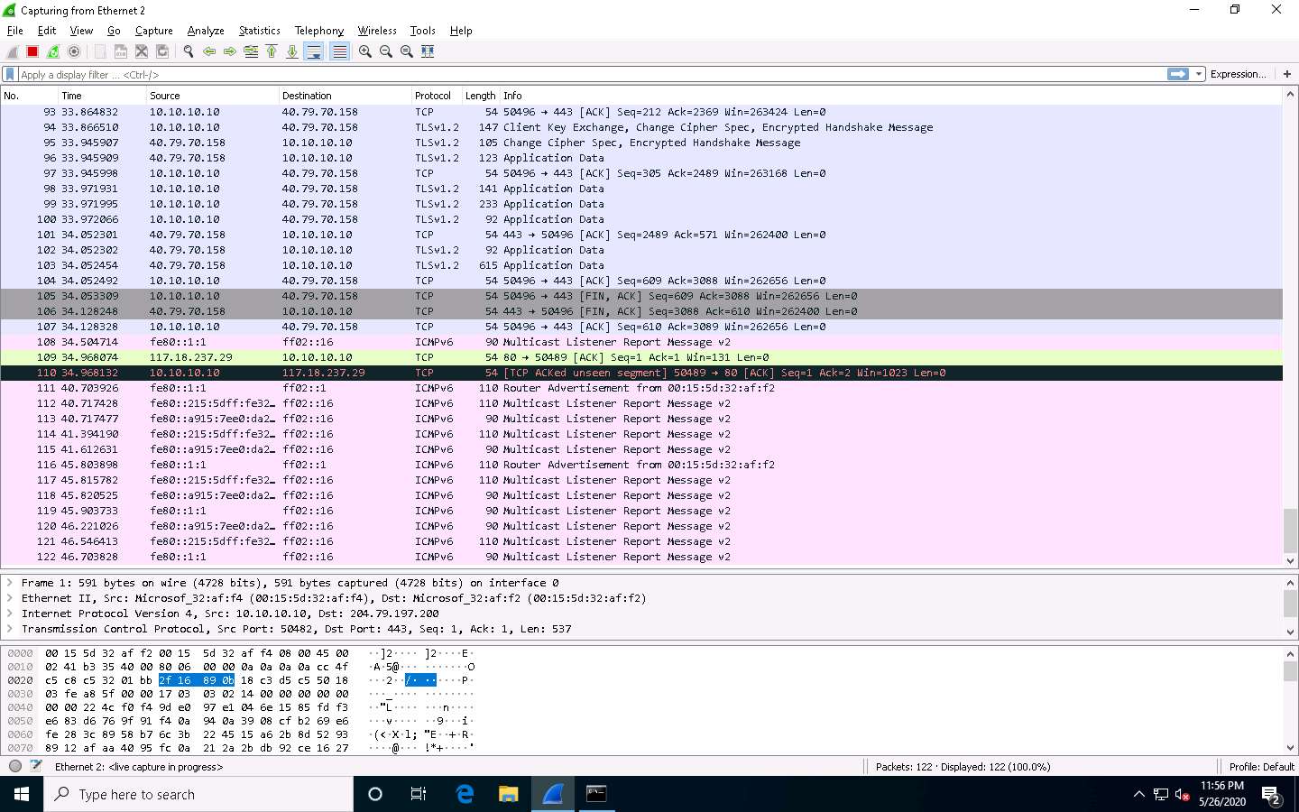Screen dimensions: 1299x812
Task: Open the Telephony menu
Action: tap(319, 31)
